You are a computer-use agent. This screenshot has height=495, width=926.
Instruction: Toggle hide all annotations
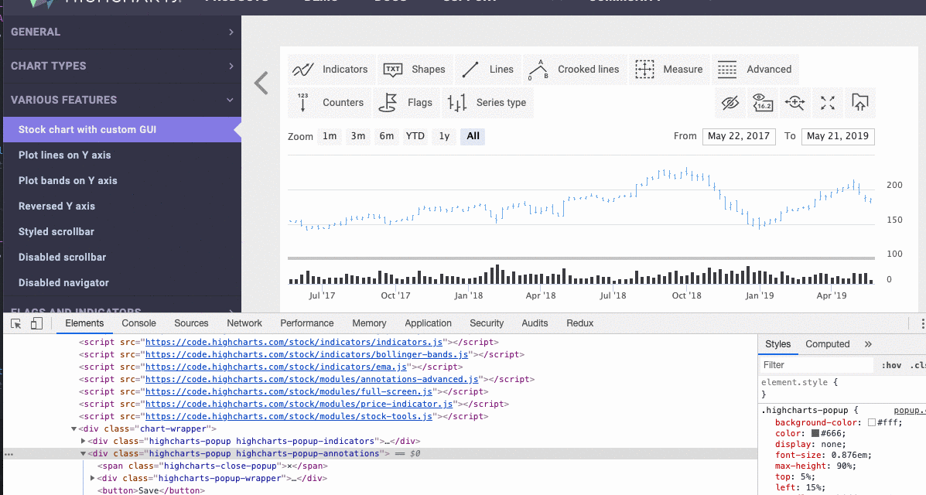730,102
